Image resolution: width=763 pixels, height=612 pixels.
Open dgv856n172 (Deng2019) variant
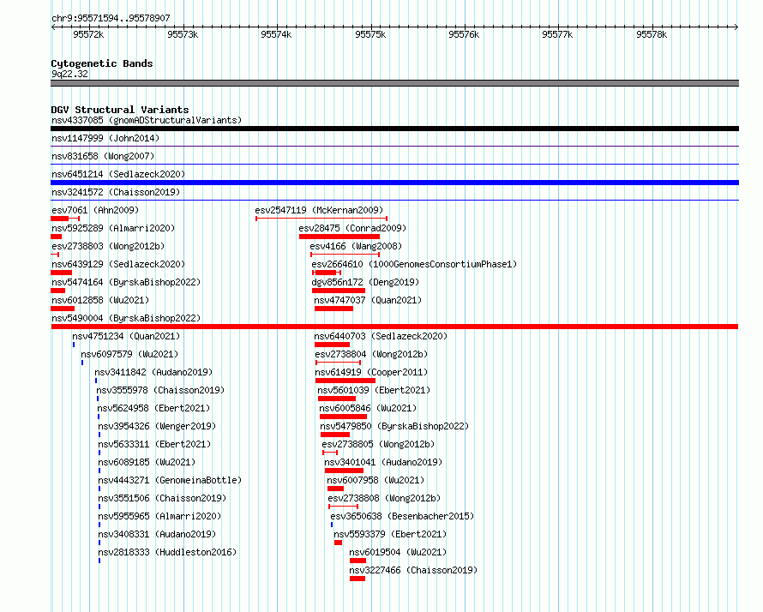point(365,282)
